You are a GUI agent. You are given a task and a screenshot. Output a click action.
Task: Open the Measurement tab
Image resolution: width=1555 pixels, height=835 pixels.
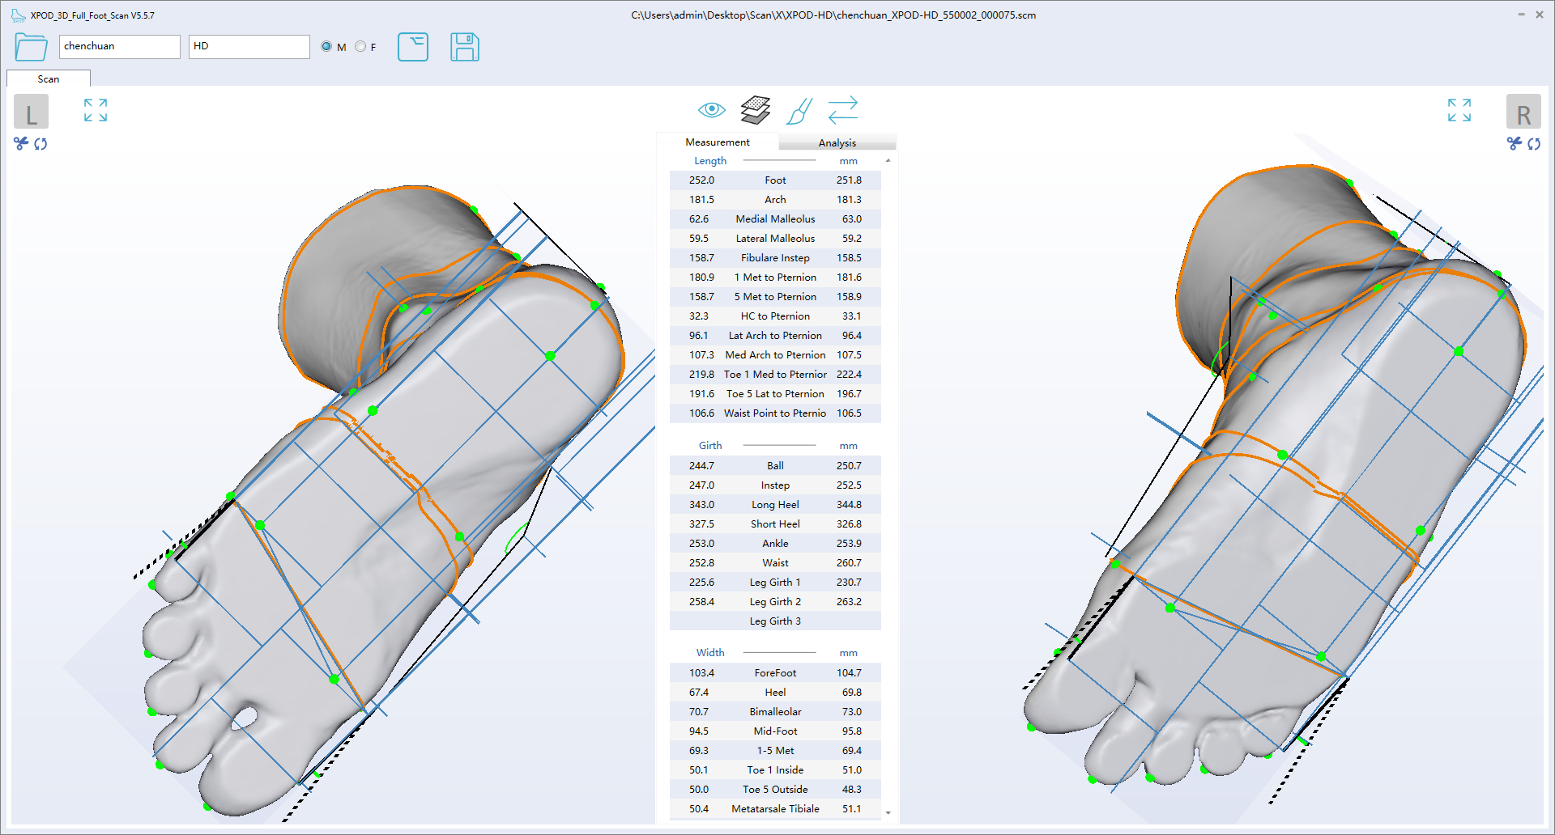[x=717, y=142]
